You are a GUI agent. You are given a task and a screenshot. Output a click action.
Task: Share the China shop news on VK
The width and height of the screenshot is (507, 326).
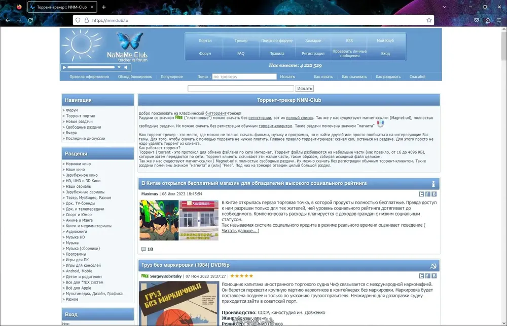click(434, 194)
